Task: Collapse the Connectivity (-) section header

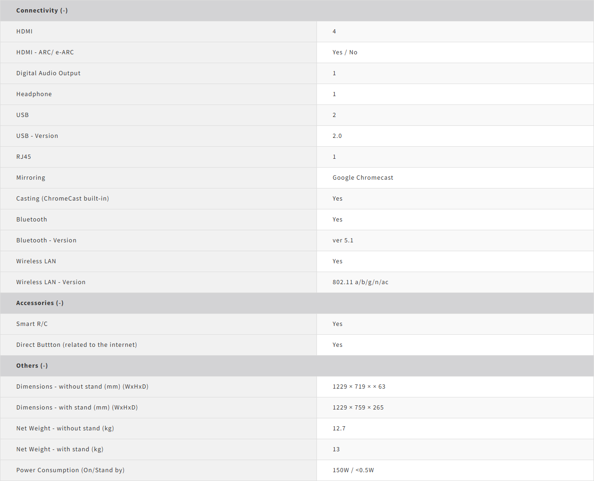Action: click(x=42, y=10)
